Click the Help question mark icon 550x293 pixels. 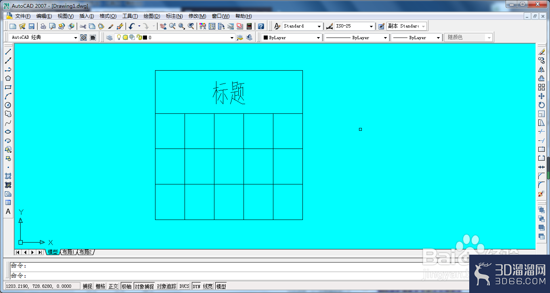tap(261, 26)
